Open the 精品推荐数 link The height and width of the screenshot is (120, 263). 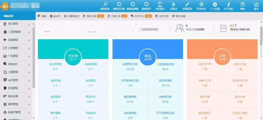pos(130,97)
